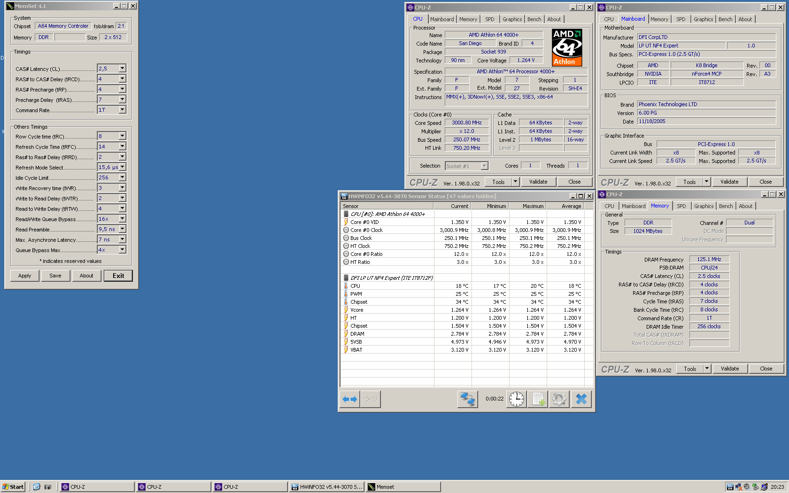The height and width of the screenshot is (493, 789).
Task: Click the About button in MemSet
Action: point(86,276)
